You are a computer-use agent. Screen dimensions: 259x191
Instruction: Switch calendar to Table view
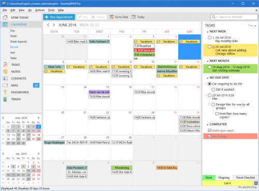point(13,58)
